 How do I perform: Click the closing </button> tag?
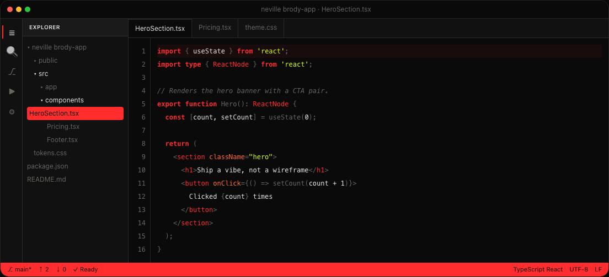point(199,209)
